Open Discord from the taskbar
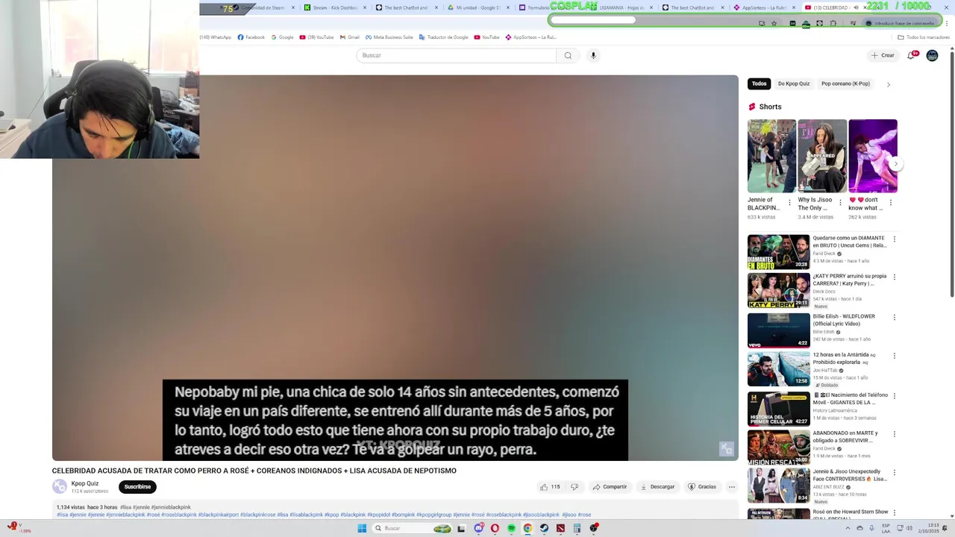The width and height of the screenshot is (955, 537). click(478, 528)
